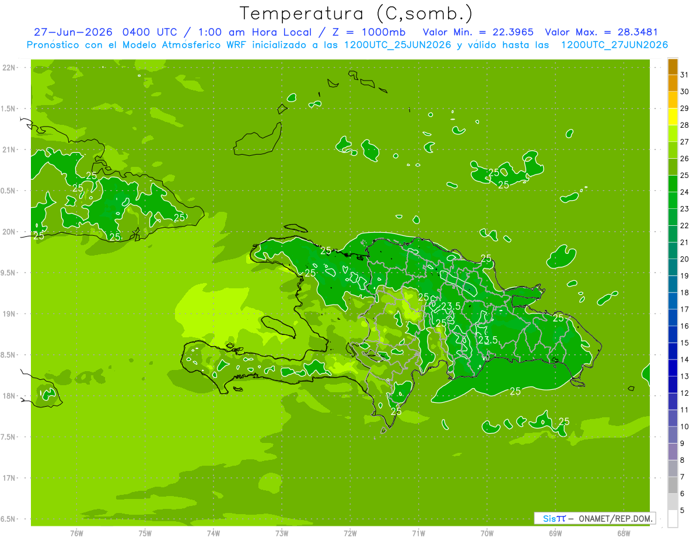Click the '74W' longitude label
The width and height of the screenshot is (700, 541).
coord(213,533)
